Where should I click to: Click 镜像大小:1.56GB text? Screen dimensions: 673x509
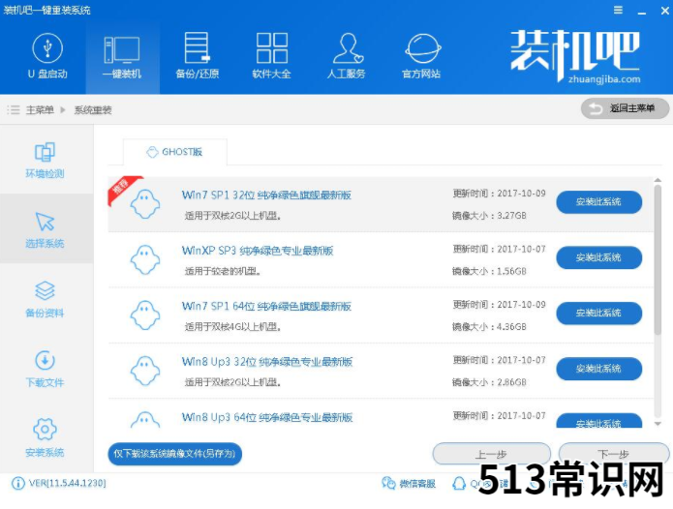point(489,271)
